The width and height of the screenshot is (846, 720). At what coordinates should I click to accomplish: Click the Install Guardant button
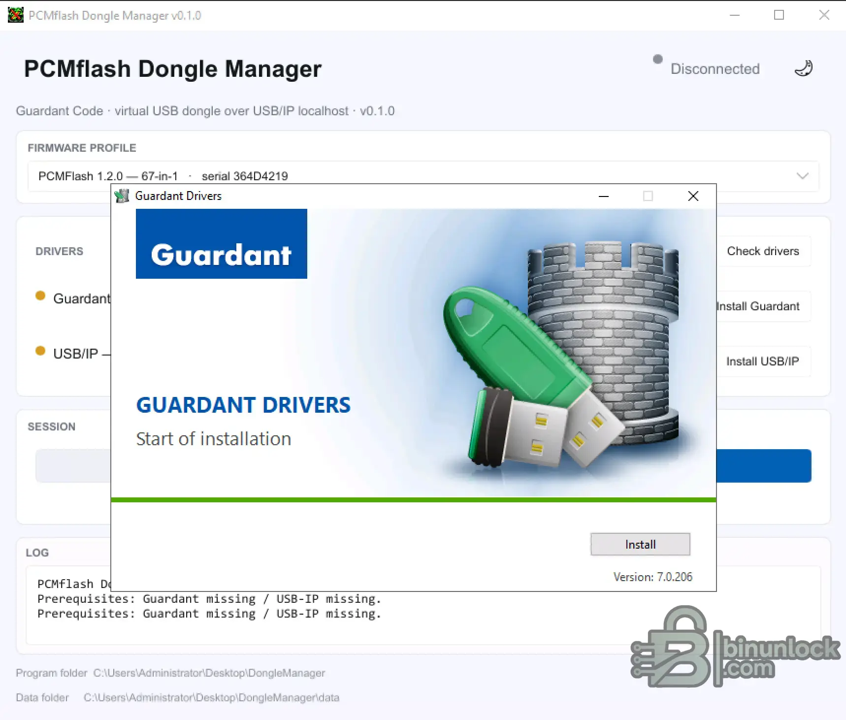763,306
